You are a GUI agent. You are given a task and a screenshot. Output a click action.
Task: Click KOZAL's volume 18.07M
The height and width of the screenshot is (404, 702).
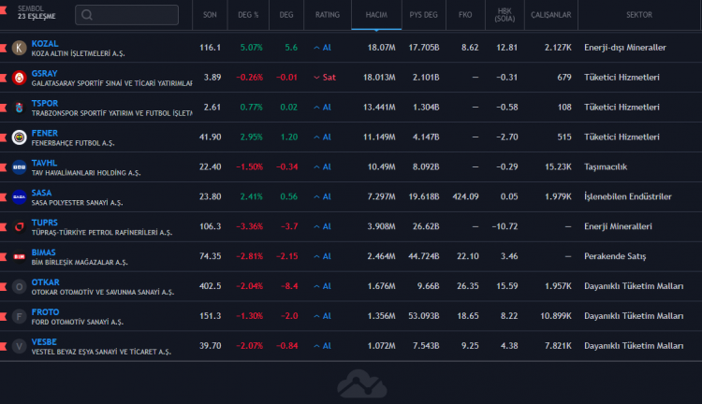381,48
